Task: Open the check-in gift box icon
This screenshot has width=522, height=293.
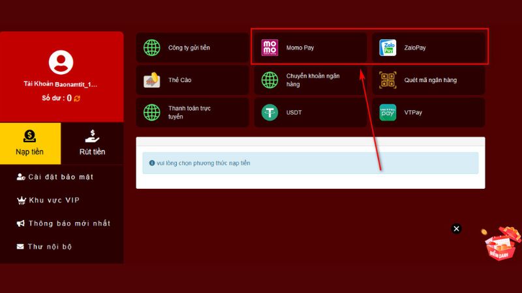Action: (x=501, y=243)
